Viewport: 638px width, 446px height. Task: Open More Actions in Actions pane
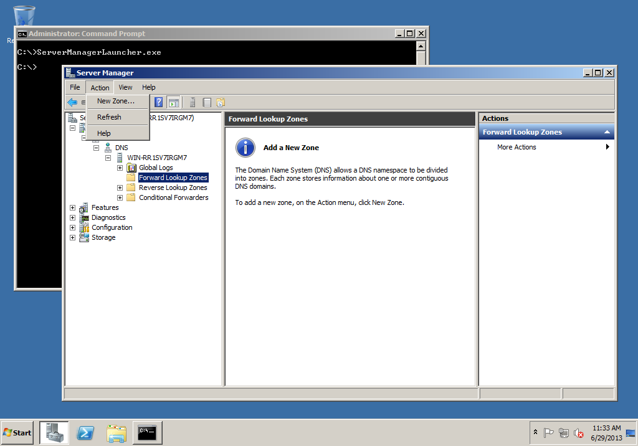pyautogui.click(x=517, y=147)
